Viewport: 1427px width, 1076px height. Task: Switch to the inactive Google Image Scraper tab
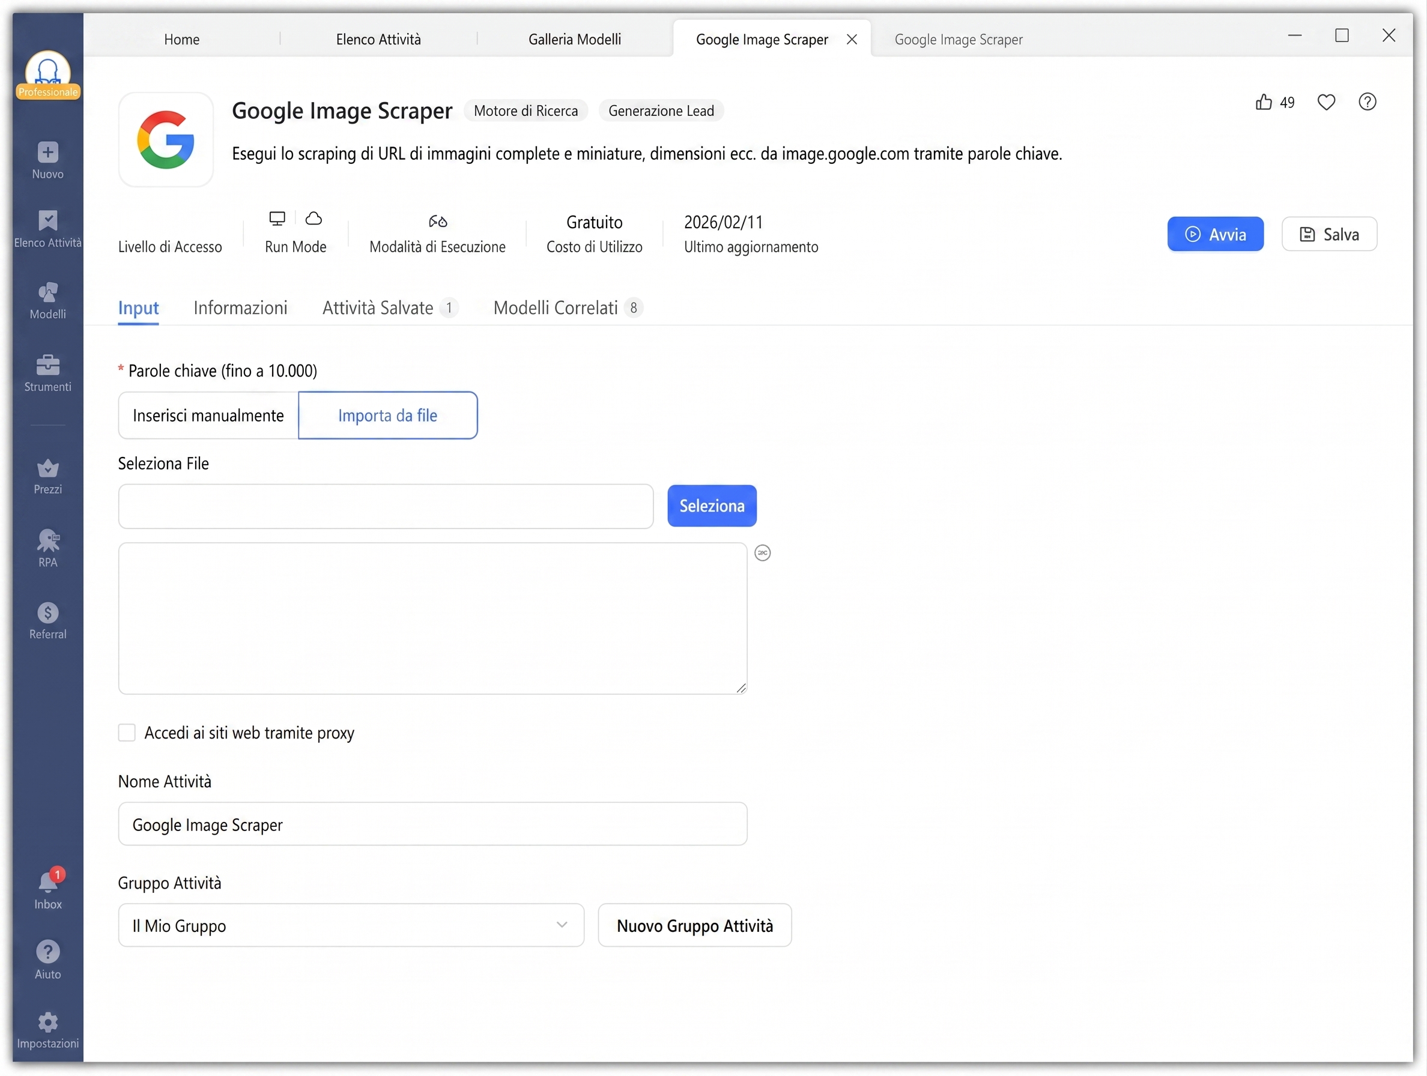click(x=959, y=40)
